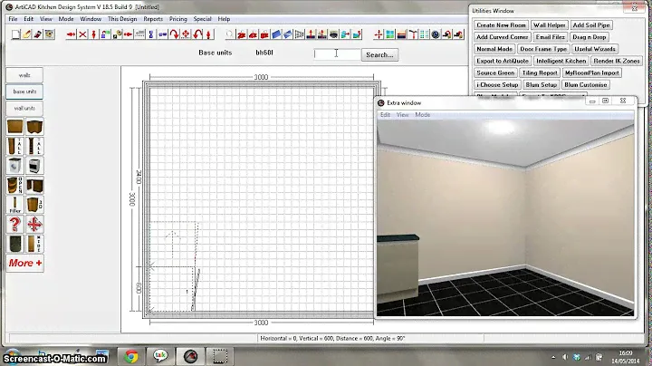Open the Mode menu in Extra window
The image size is (652, 366).
pyautogui.click(x=423, y=115)
